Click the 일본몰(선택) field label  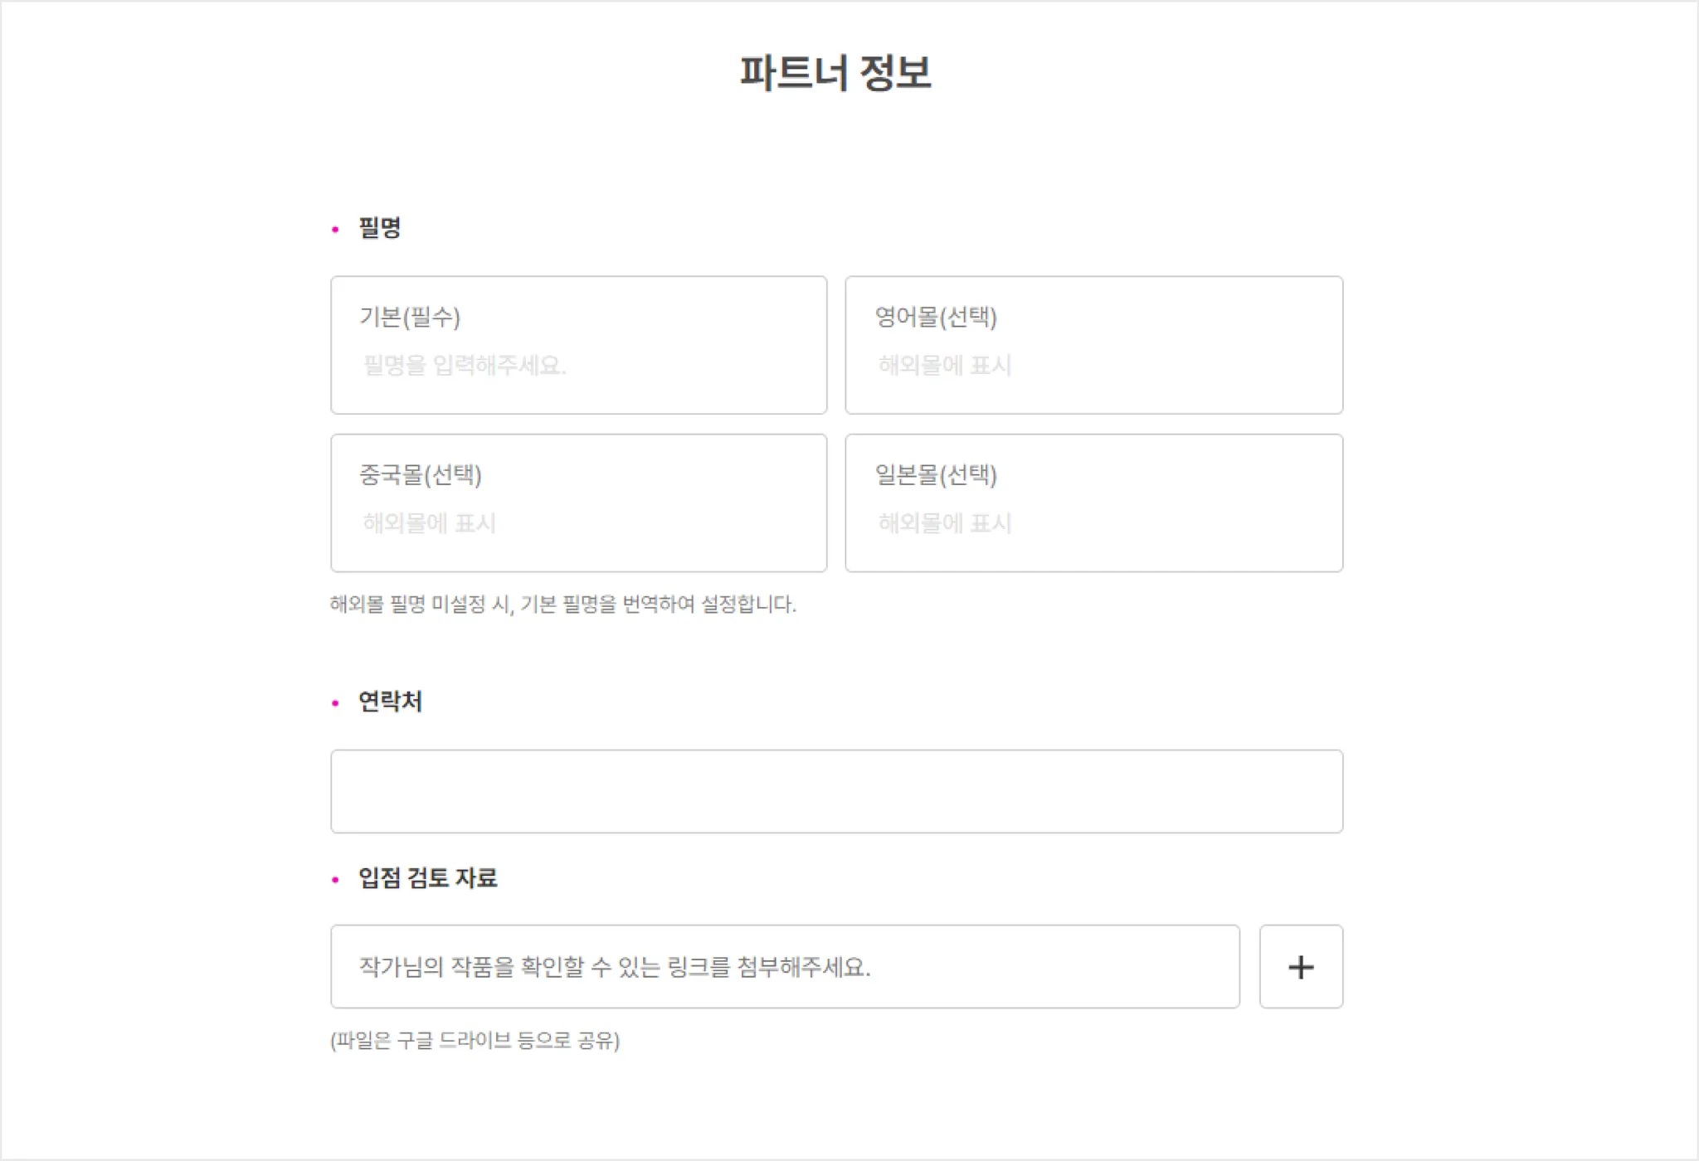point(935,475)
